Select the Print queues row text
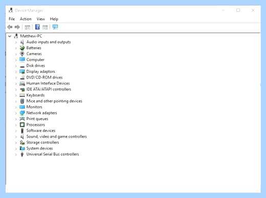Viewport: 266px width, 198px height. coord(37,119)
